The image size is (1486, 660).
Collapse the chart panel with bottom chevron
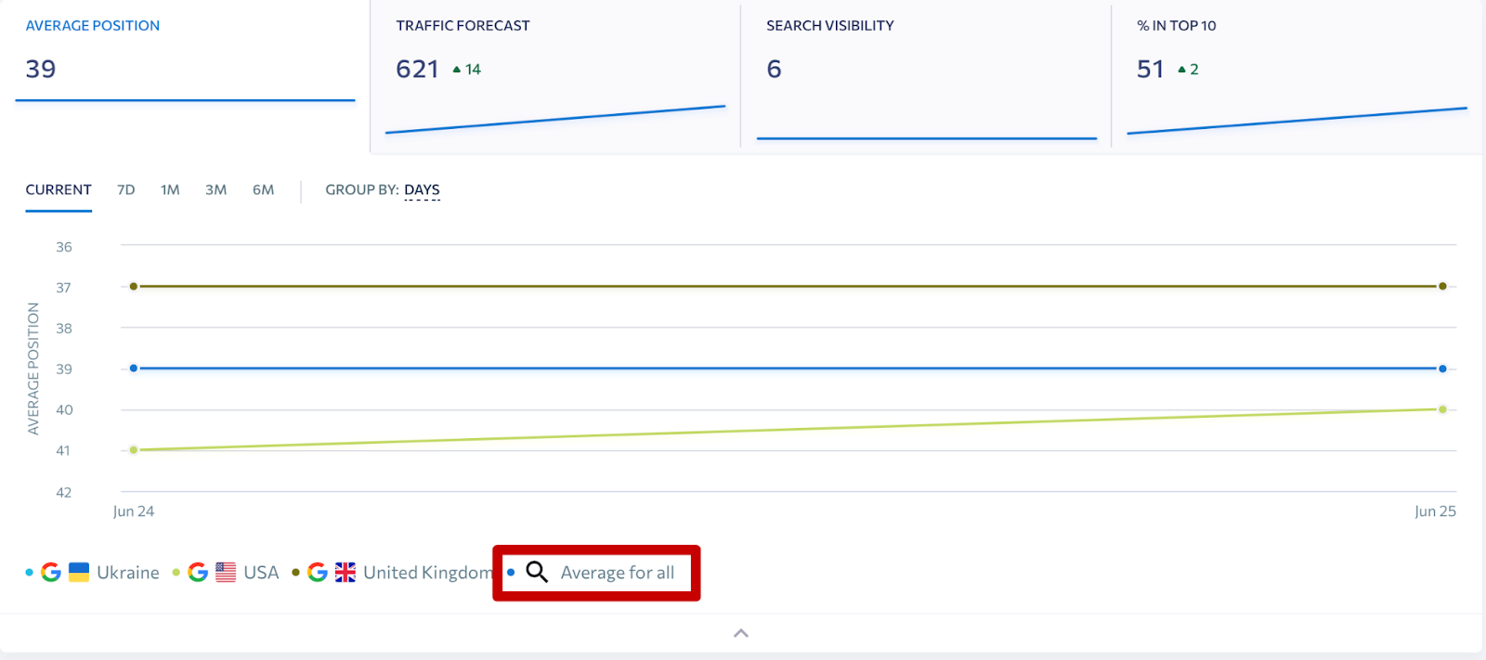pos(741,633)
